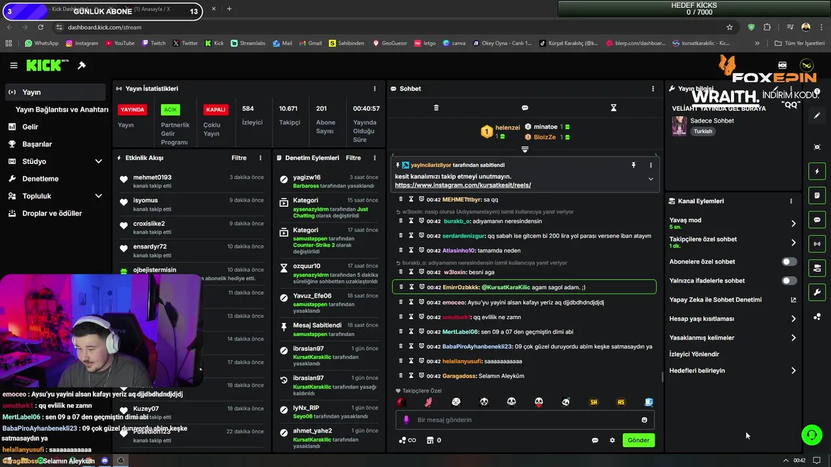This screenshot has height=467, width=831.
Task: Click the shop icon with count 0
Action: pyautogui.click(x=429, y=440)
